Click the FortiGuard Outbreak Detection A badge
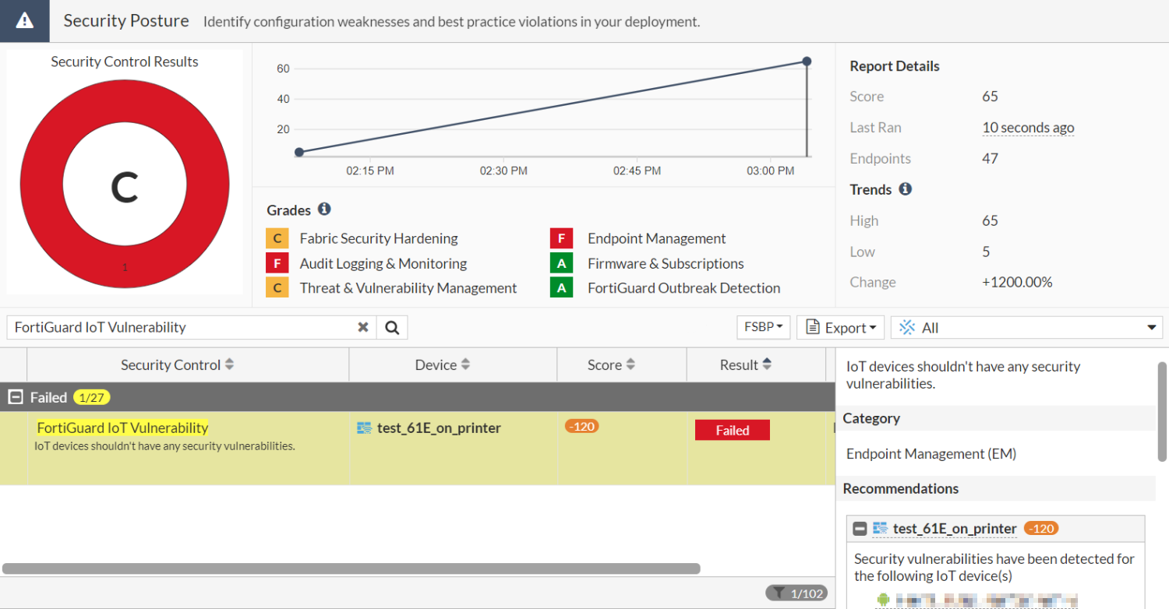1169x609 pixels. click(x=561, y=288)
